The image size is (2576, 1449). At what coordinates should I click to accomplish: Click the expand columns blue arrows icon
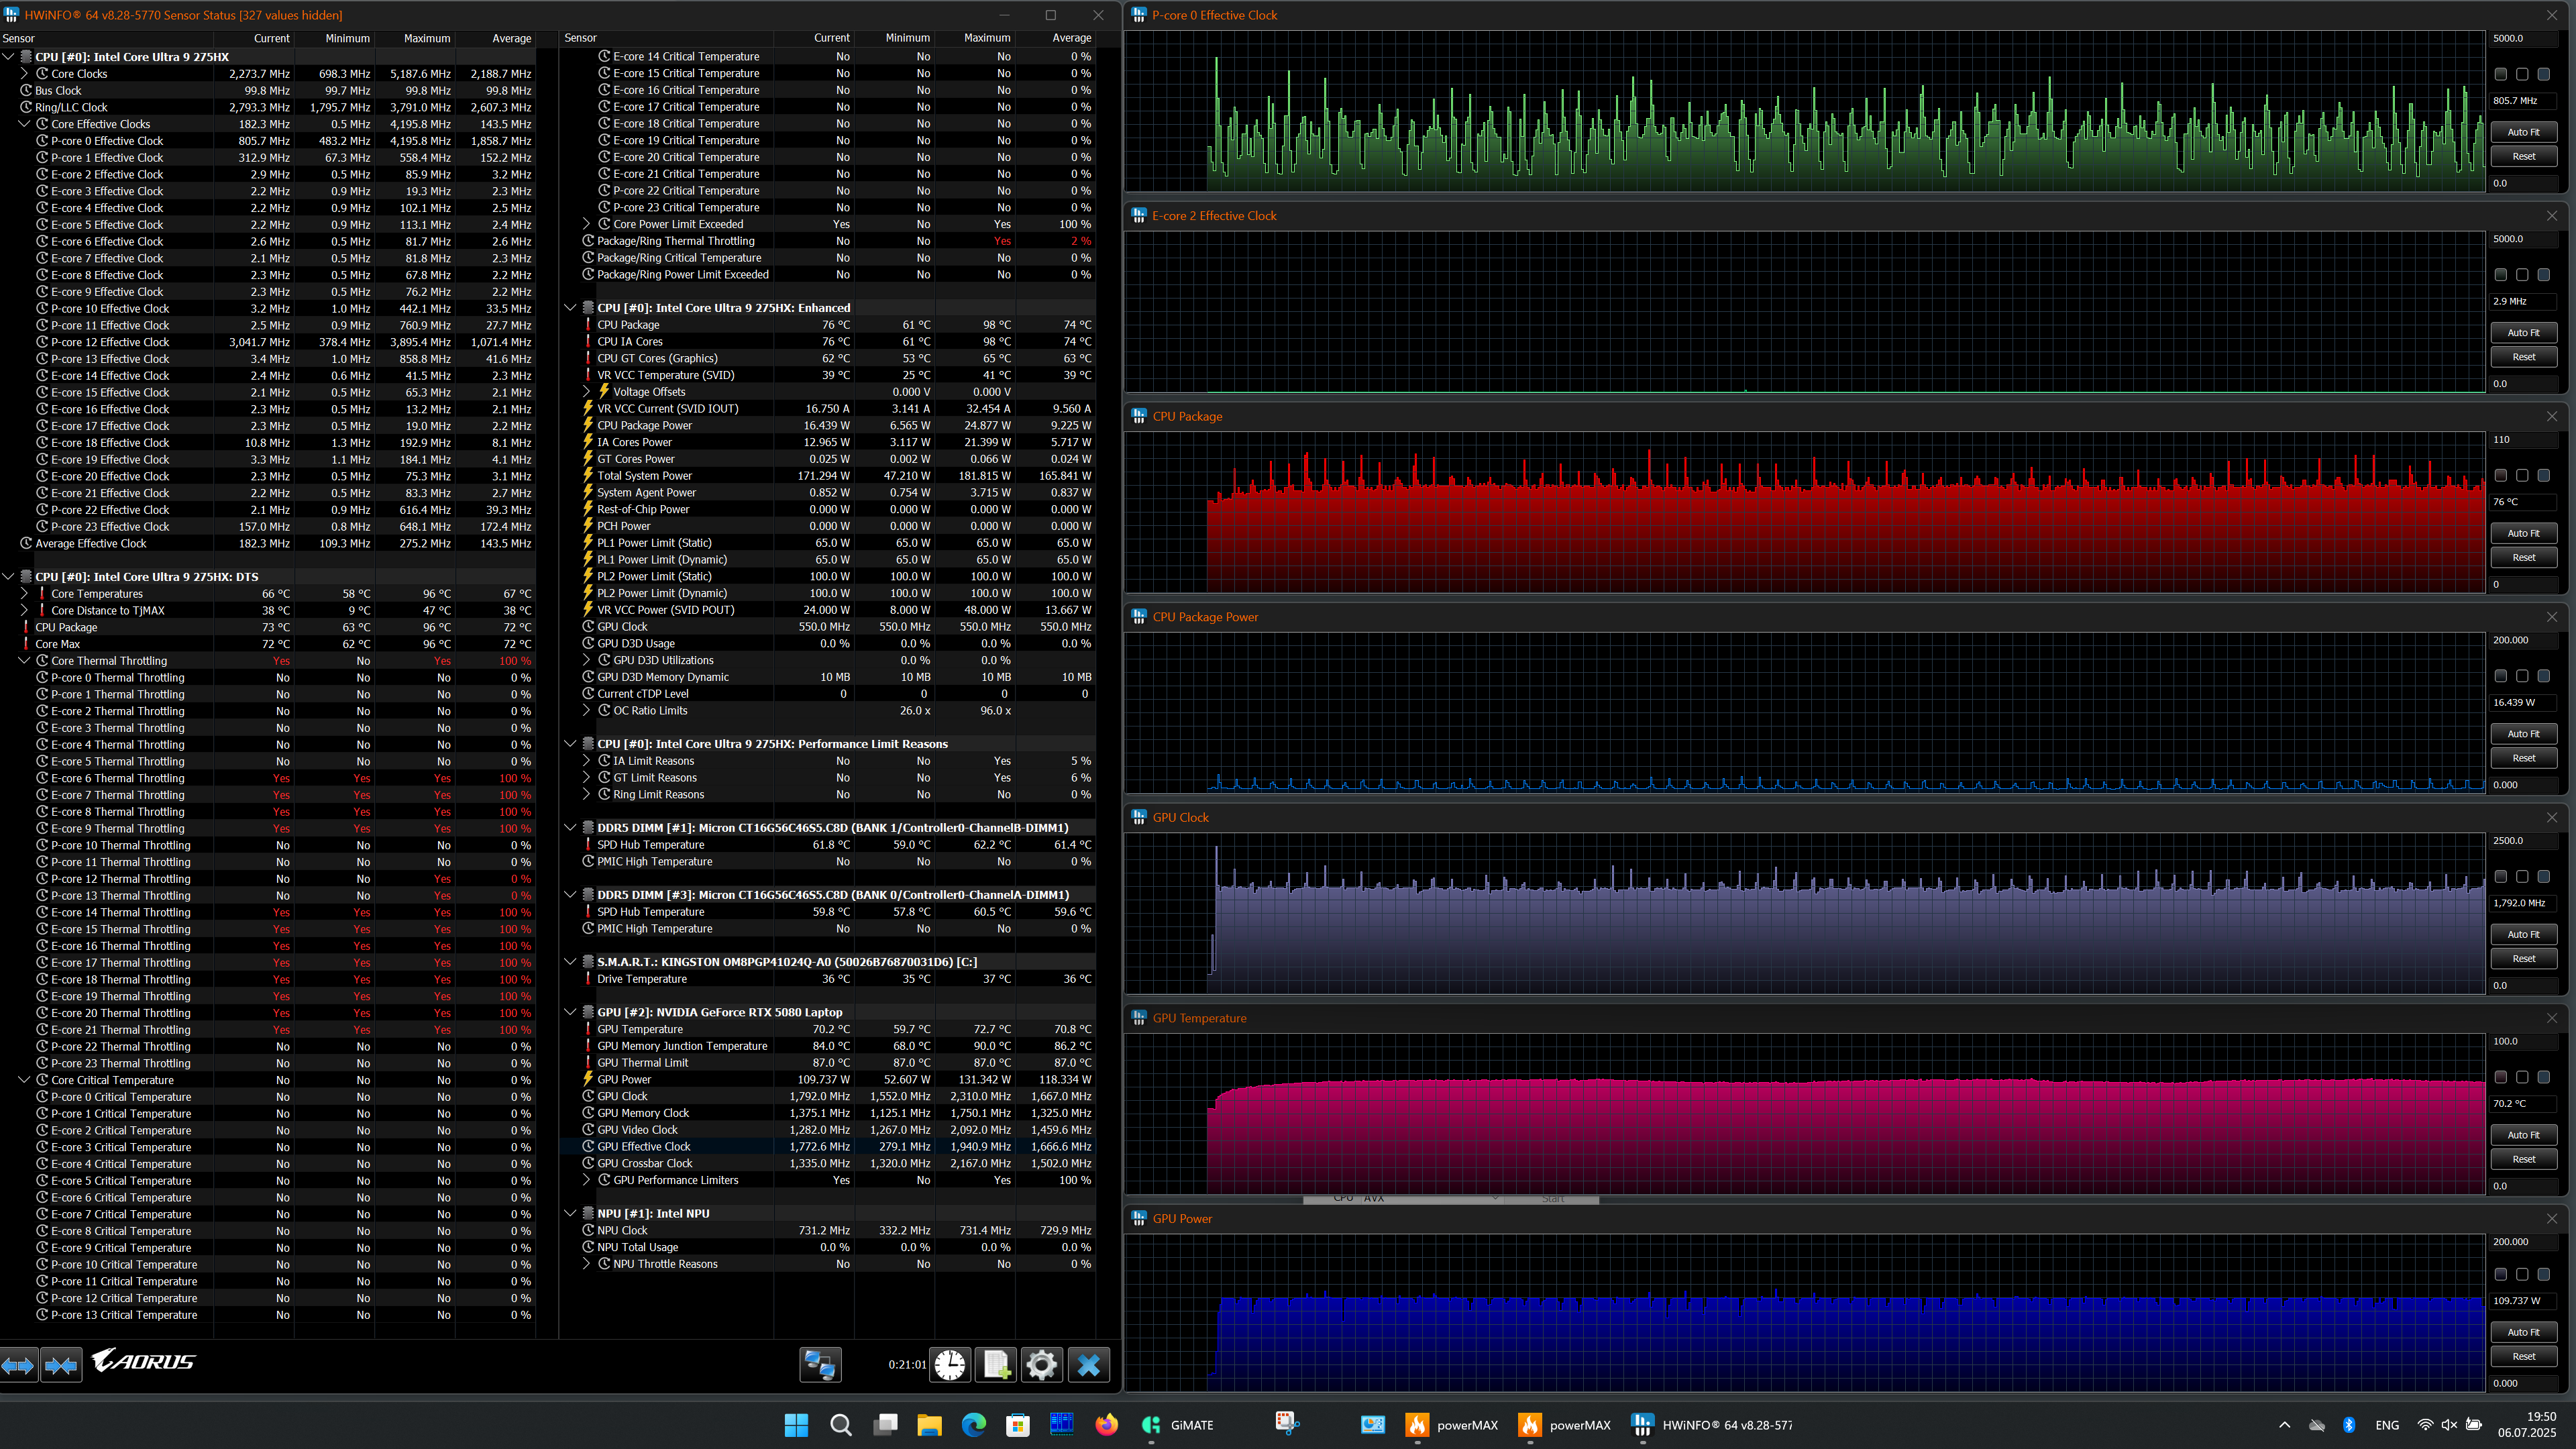tap(19, 1365)
